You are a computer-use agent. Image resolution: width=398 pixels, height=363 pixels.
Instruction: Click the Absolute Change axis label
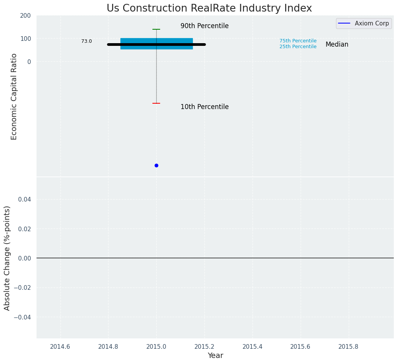click(x=7, y=258)
